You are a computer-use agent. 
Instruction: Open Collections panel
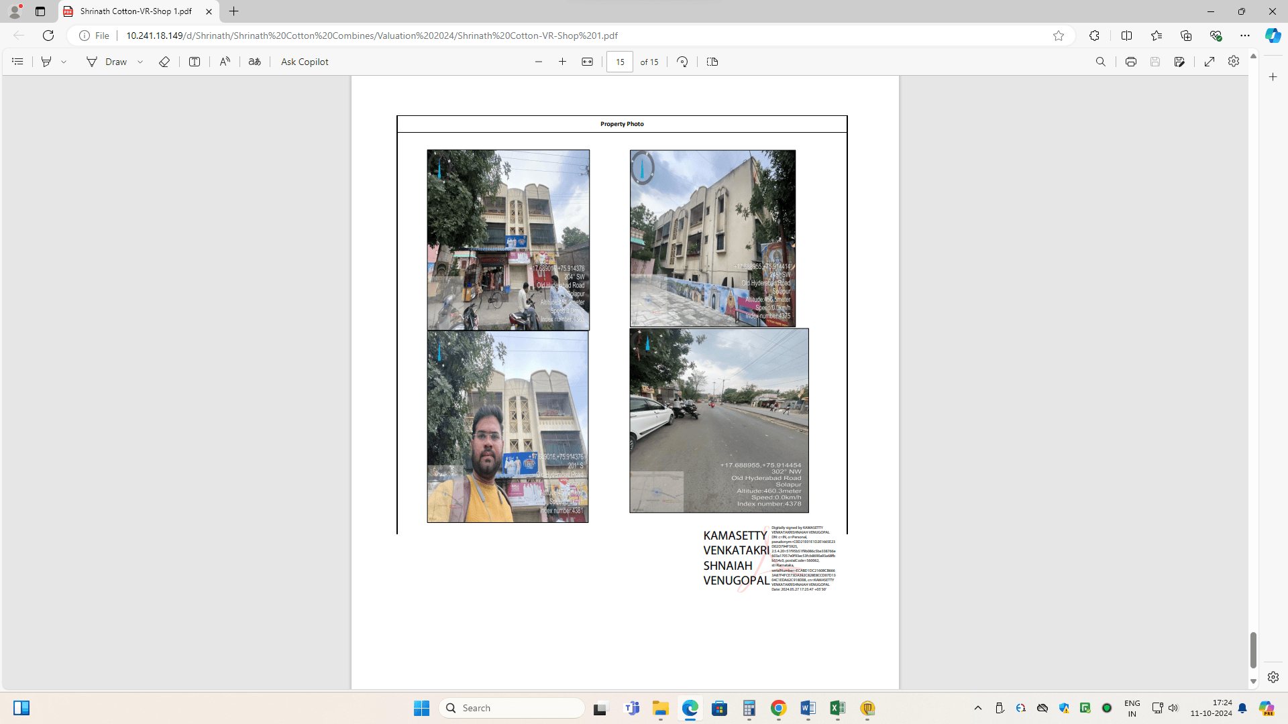coord(1186,36)
